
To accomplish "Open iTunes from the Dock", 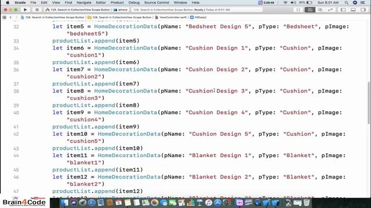I will click(x=209, y=203).
